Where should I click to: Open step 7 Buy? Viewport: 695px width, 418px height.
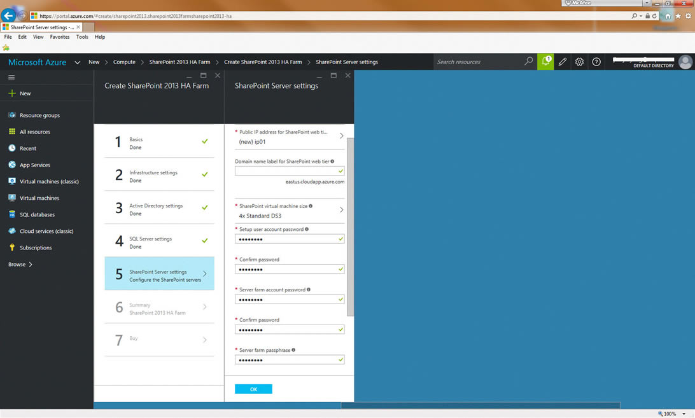pyautogui.click(x=159, y=340)
